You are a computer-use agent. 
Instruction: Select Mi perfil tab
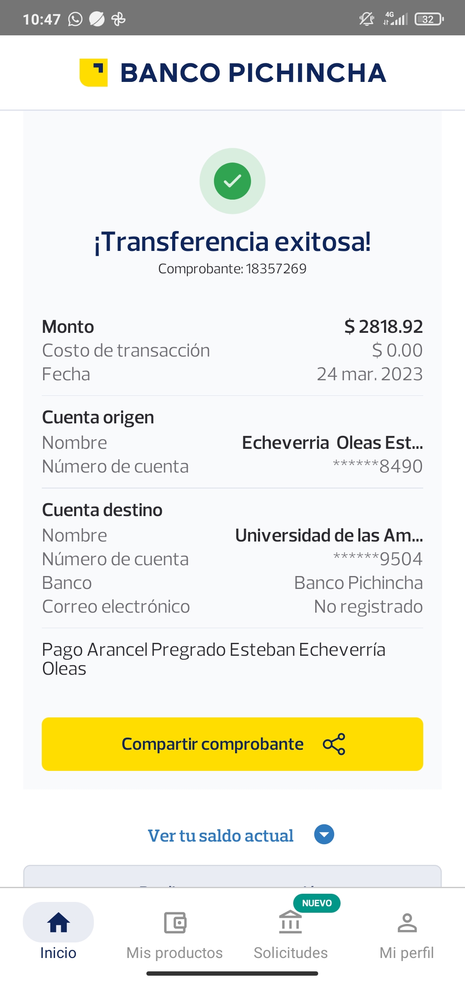(x=407, y=953)
